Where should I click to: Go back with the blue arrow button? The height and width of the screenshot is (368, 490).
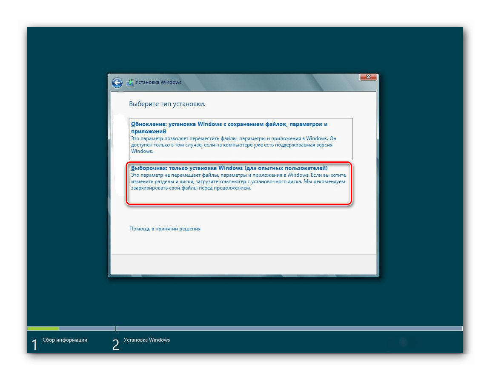(117, 83)
